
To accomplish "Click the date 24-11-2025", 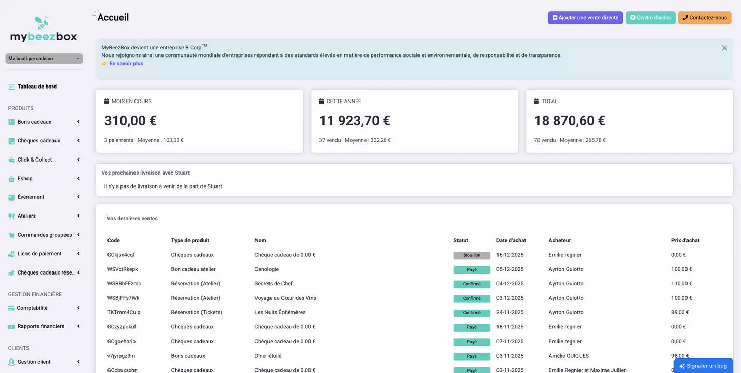I will tap(510, 312).
